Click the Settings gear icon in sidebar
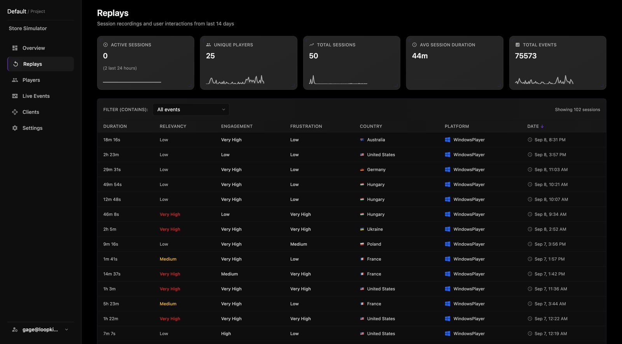 (x=15, y=128)
